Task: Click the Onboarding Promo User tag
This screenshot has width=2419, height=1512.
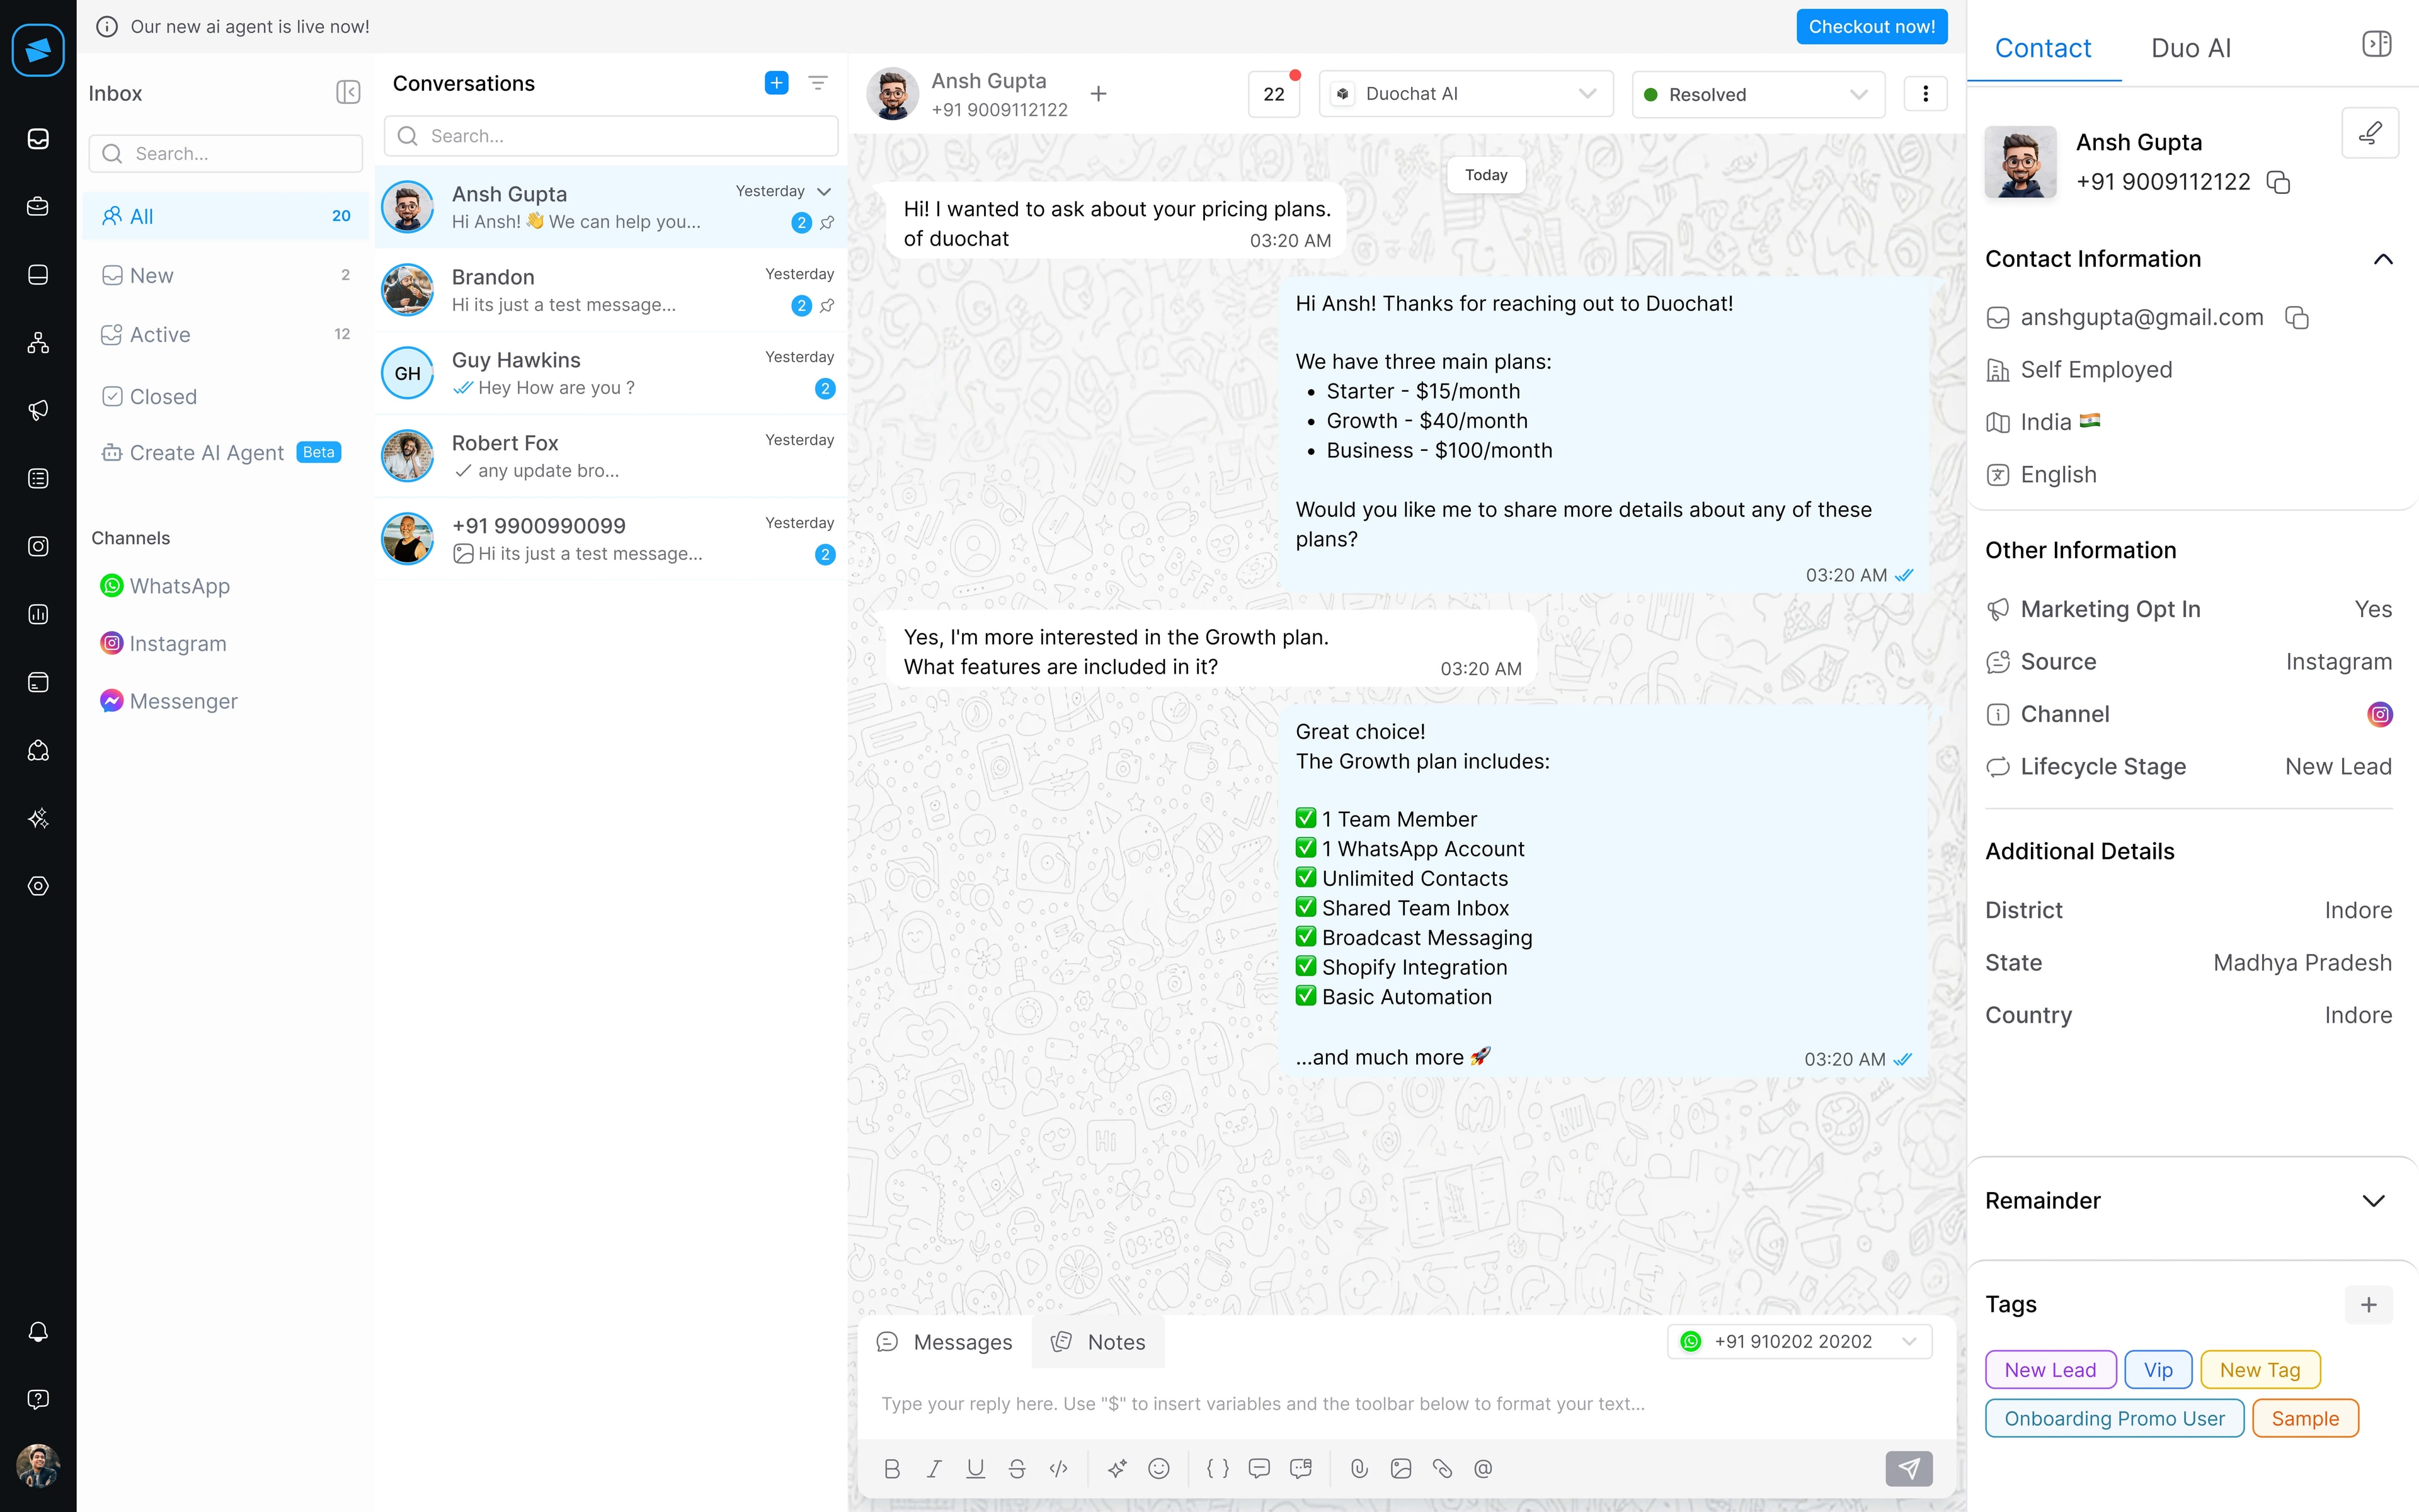Action: [2114, 1418]
